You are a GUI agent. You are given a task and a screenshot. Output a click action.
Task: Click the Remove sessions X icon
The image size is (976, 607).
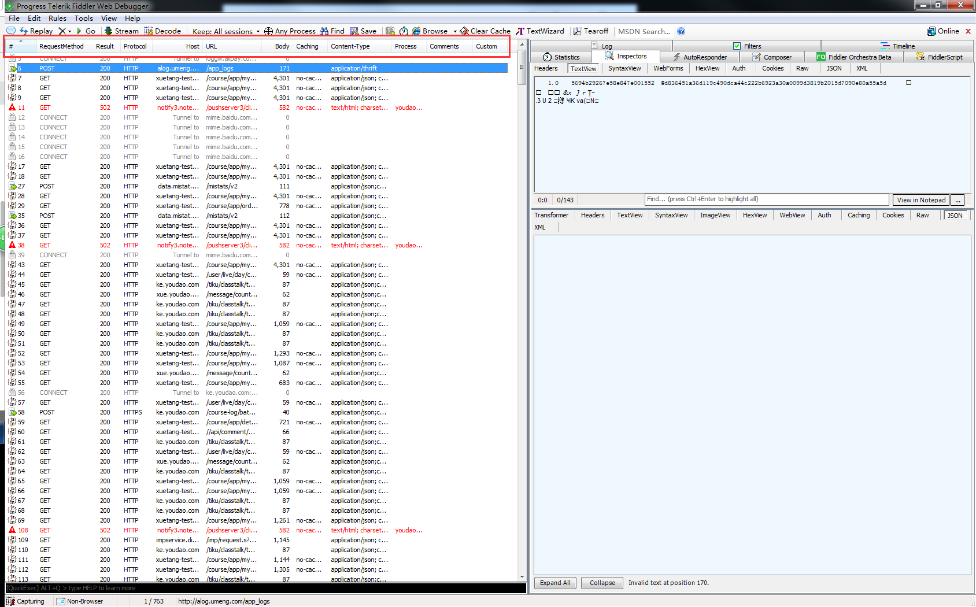click(62, 31)
